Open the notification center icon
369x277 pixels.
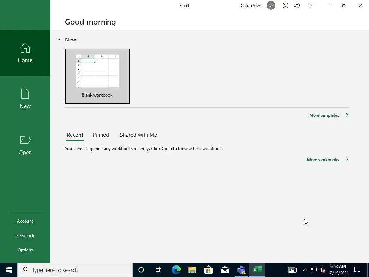[x=357, y=270]
